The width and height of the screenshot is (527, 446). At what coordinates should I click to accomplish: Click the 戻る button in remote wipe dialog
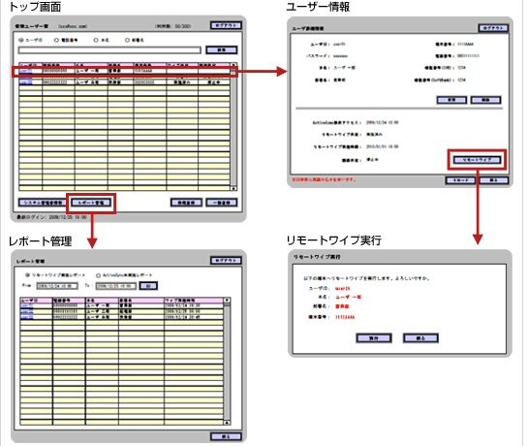[x=420, y=338]
